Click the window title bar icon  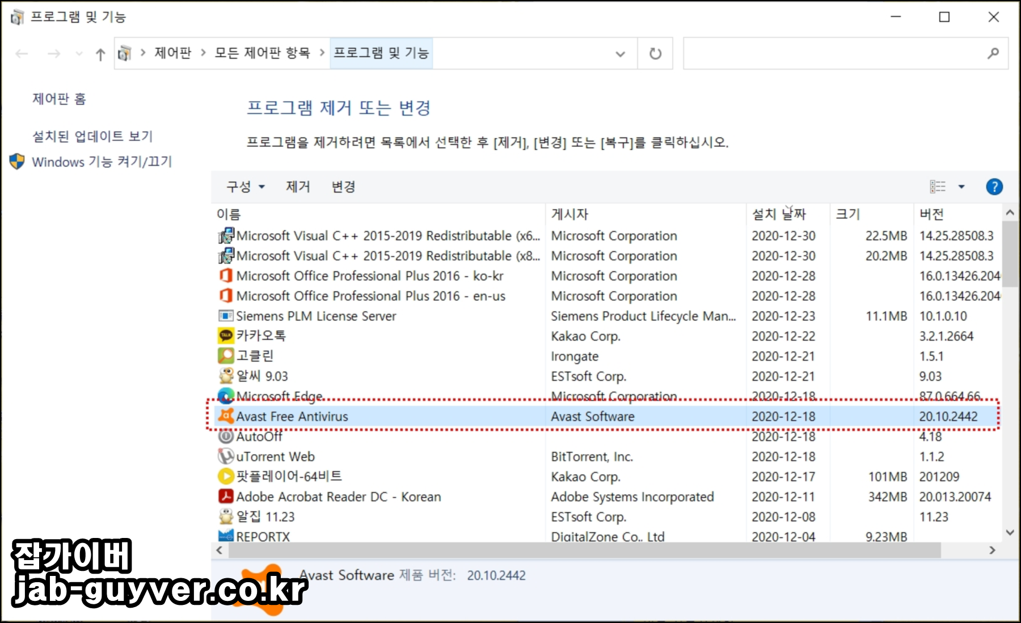click(17, 17)
